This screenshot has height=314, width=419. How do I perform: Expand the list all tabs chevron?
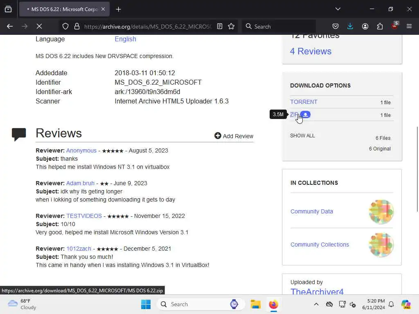tap(338, 9)
